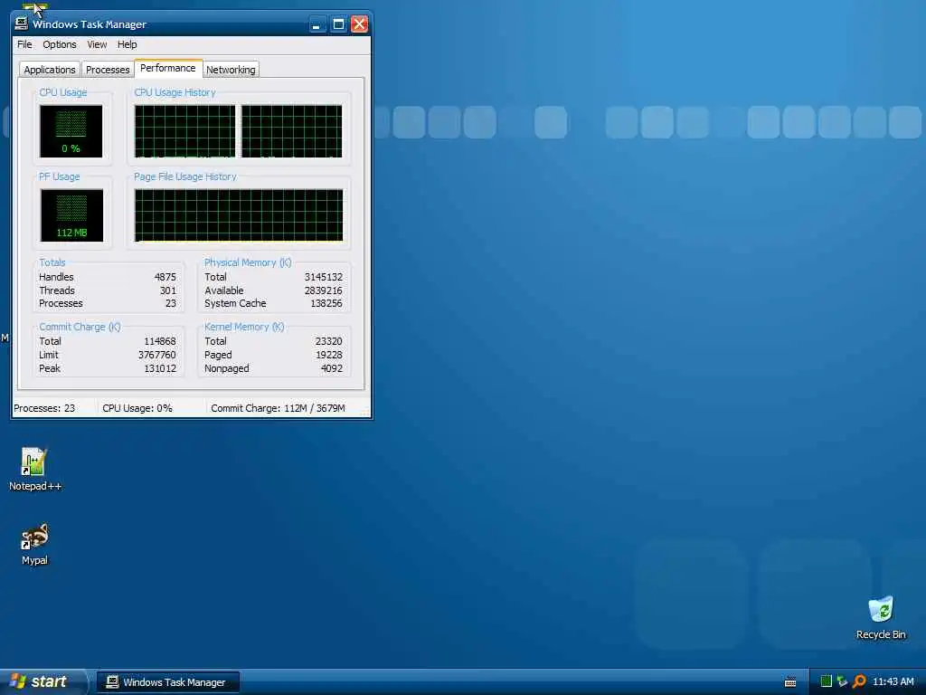Screen dimensions: 926x695
Task: Close the Task Manager window
Action: tap(359, 24)
